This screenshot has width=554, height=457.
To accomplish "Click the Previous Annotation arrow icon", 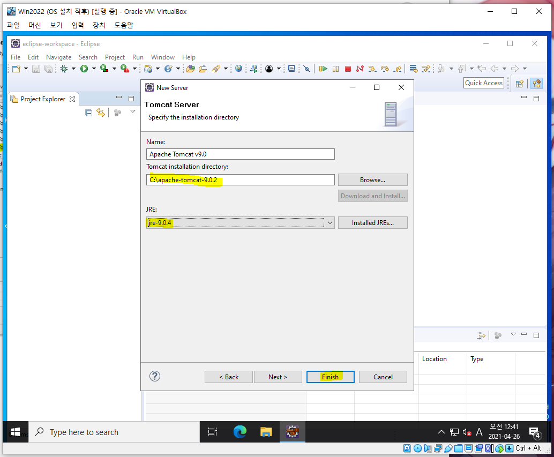I will [x=462, y=69].
